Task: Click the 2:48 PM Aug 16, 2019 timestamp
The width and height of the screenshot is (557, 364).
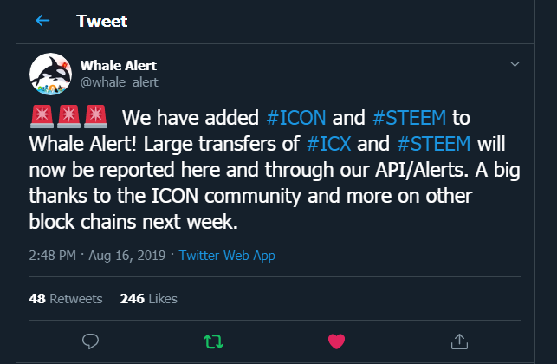Action: click(x=97, y=257)
